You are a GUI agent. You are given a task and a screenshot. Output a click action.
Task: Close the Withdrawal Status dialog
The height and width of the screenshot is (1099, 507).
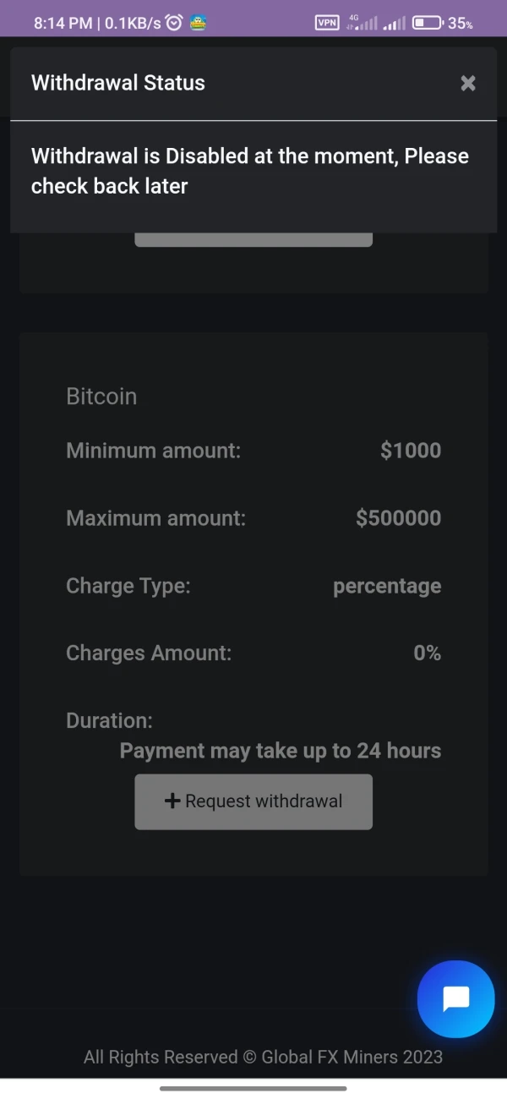pyautogui.click(x=468, y=83)
